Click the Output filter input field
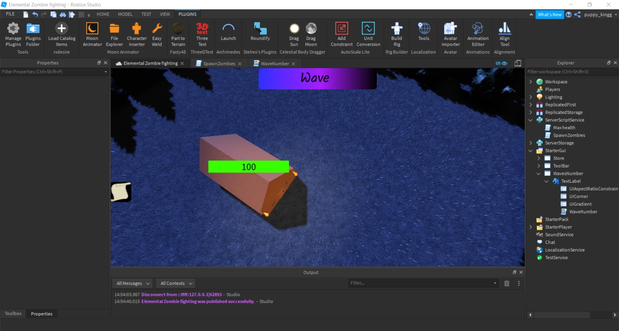Image resolution: width=619 pixels, height=331 pixels. click(423, 283)
